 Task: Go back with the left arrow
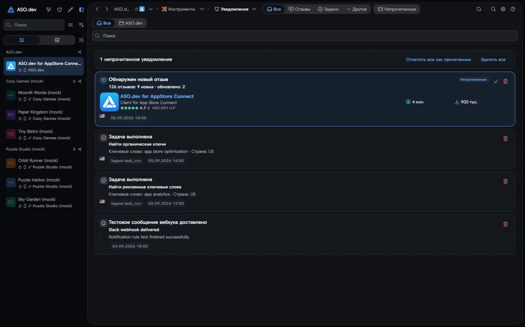(97, 9)
